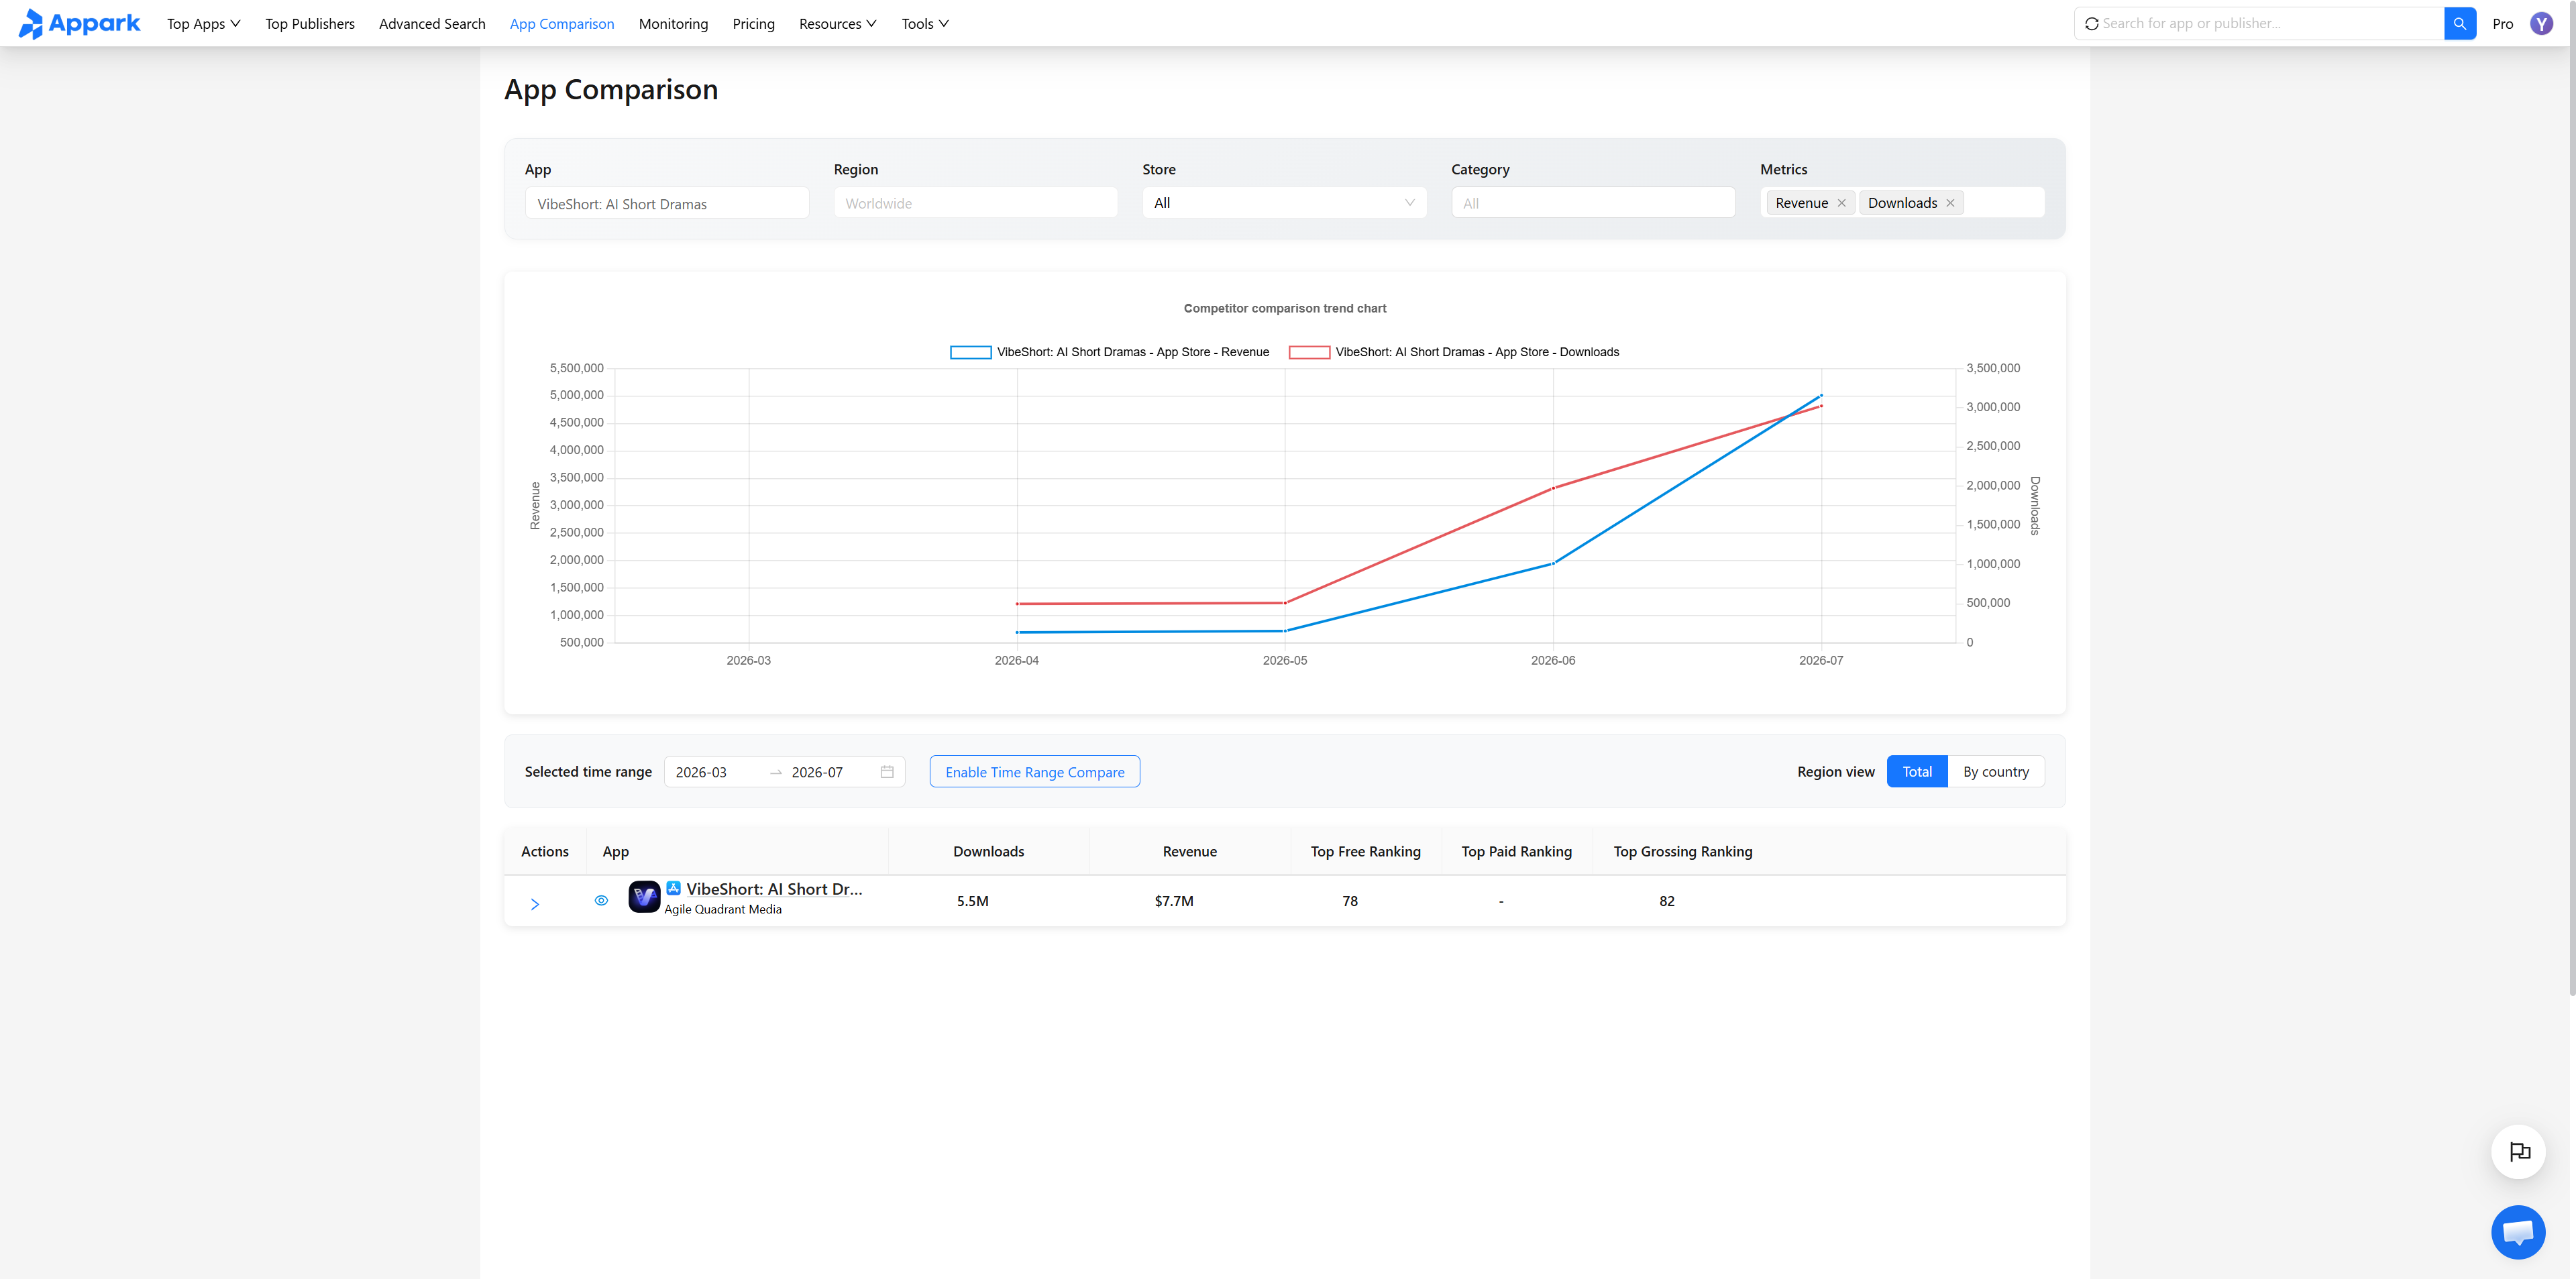Click the Appark logo

click(x=79, y=23)
